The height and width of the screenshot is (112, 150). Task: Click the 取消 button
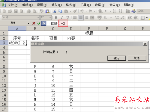pos(137,58)
